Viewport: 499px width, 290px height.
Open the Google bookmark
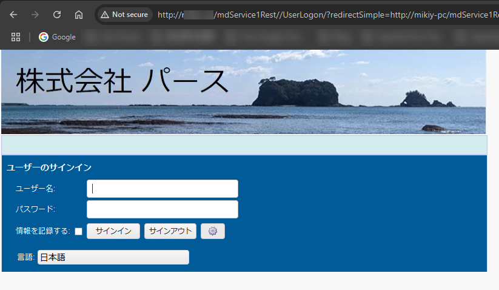click(57, 37)
